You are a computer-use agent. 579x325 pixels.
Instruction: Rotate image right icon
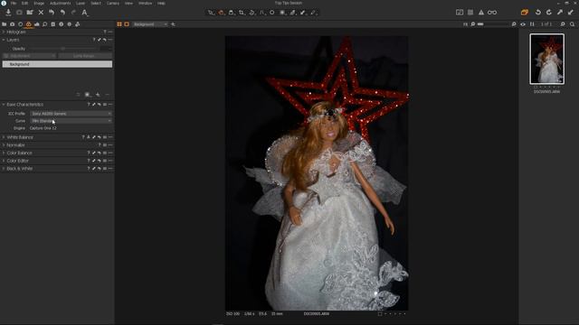coord(549,13)
